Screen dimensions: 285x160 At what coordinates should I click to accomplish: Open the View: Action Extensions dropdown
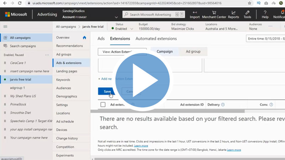[122, 52]
